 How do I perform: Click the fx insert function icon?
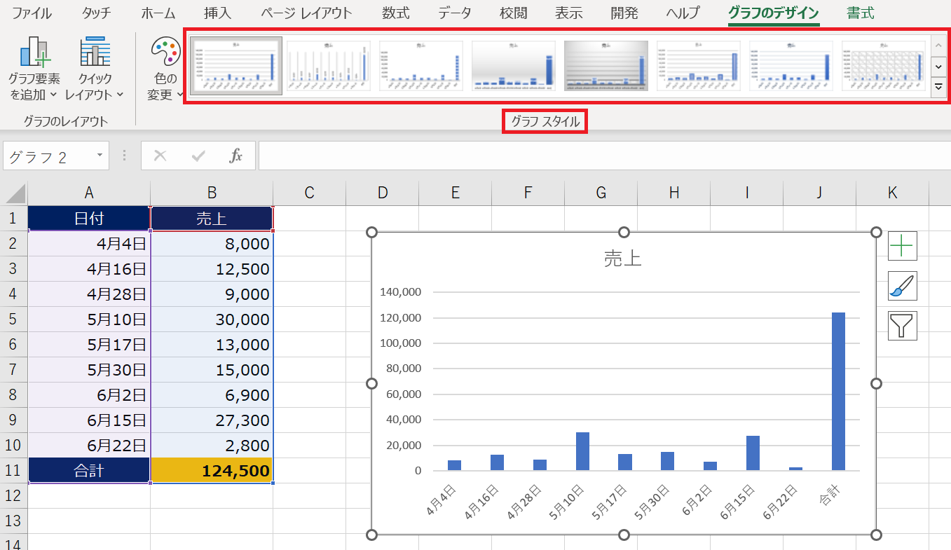pyautogui.click(x=236, y=156)
